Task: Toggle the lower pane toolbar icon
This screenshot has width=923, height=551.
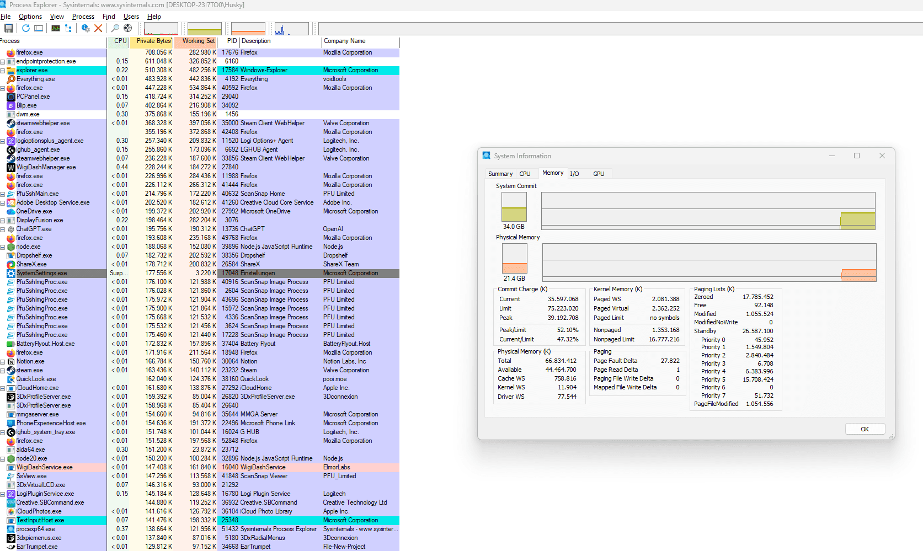Action: pyautogui.click(x=39, y=28)
